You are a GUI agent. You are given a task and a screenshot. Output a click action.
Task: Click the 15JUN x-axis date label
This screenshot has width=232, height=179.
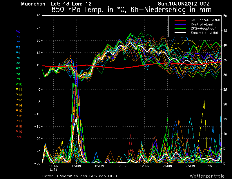(x=99, y=166)
